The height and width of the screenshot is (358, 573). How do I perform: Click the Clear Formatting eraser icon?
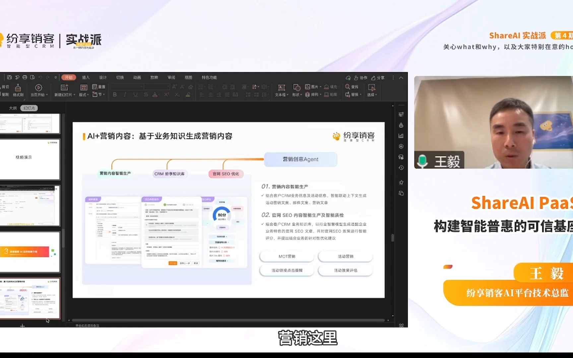(190, 87)
